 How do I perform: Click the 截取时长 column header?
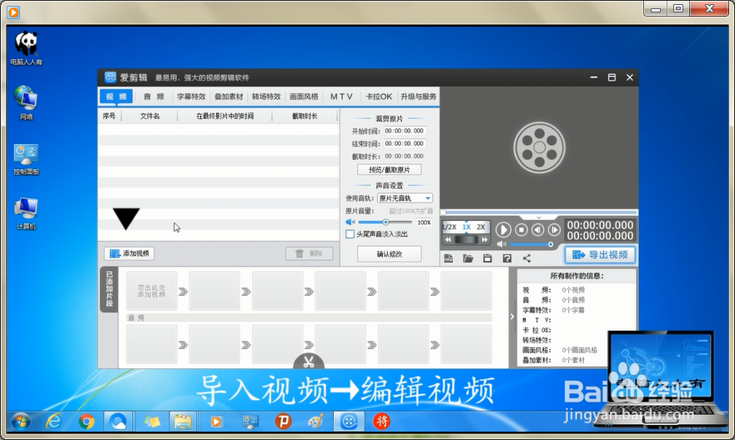tap(305, 116)
